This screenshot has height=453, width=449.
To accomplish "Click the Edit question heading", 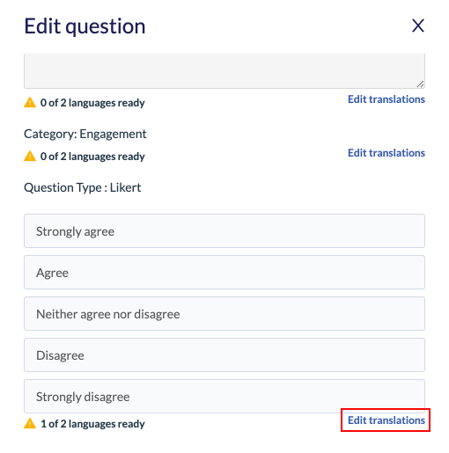I will coord(85,26).
